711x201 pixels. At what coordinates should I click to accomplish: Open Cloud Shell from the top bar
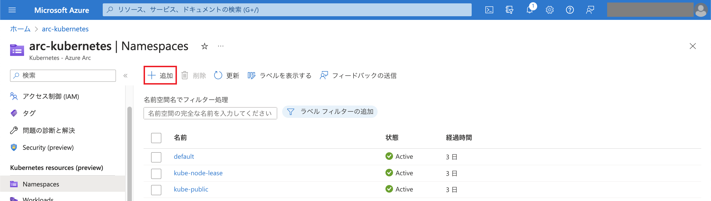click(x=489, y=10)
